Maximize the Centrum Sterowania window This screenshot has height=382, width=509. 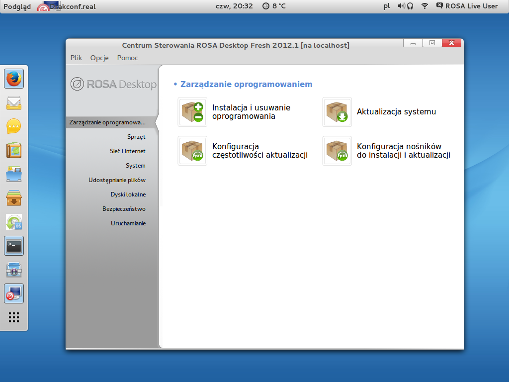click(x=432, y=43)
